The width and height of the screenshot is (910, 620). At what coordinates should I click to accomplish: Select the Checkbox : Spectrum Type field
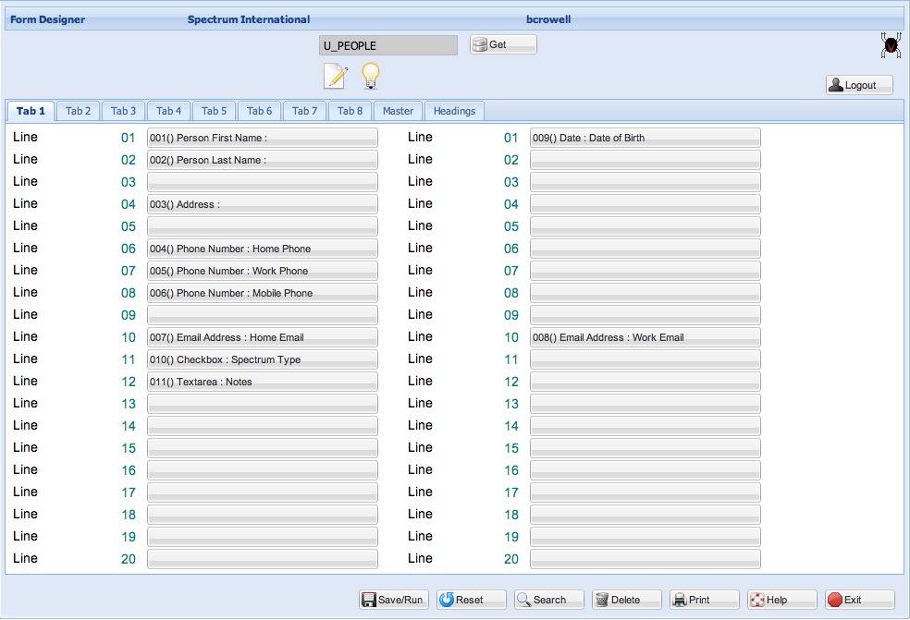pyautogui.click(x=263, y=359)
